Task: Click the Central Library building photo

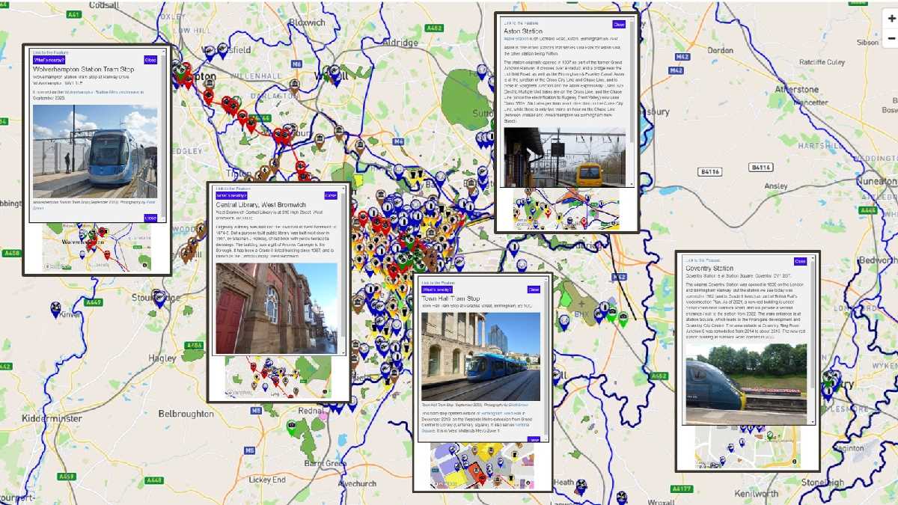Action: (x=276, y=307)
